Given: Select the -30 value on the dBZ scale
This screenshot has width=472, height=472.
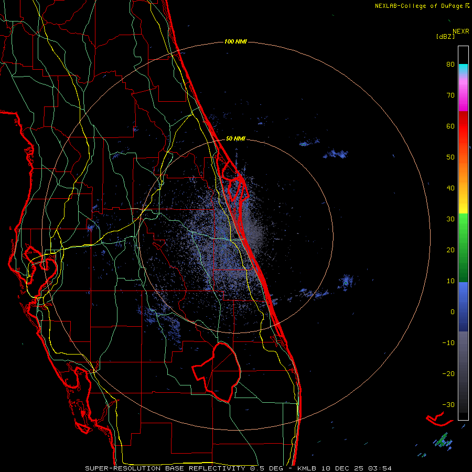Looking at the screenshot, I should point(448,404).
